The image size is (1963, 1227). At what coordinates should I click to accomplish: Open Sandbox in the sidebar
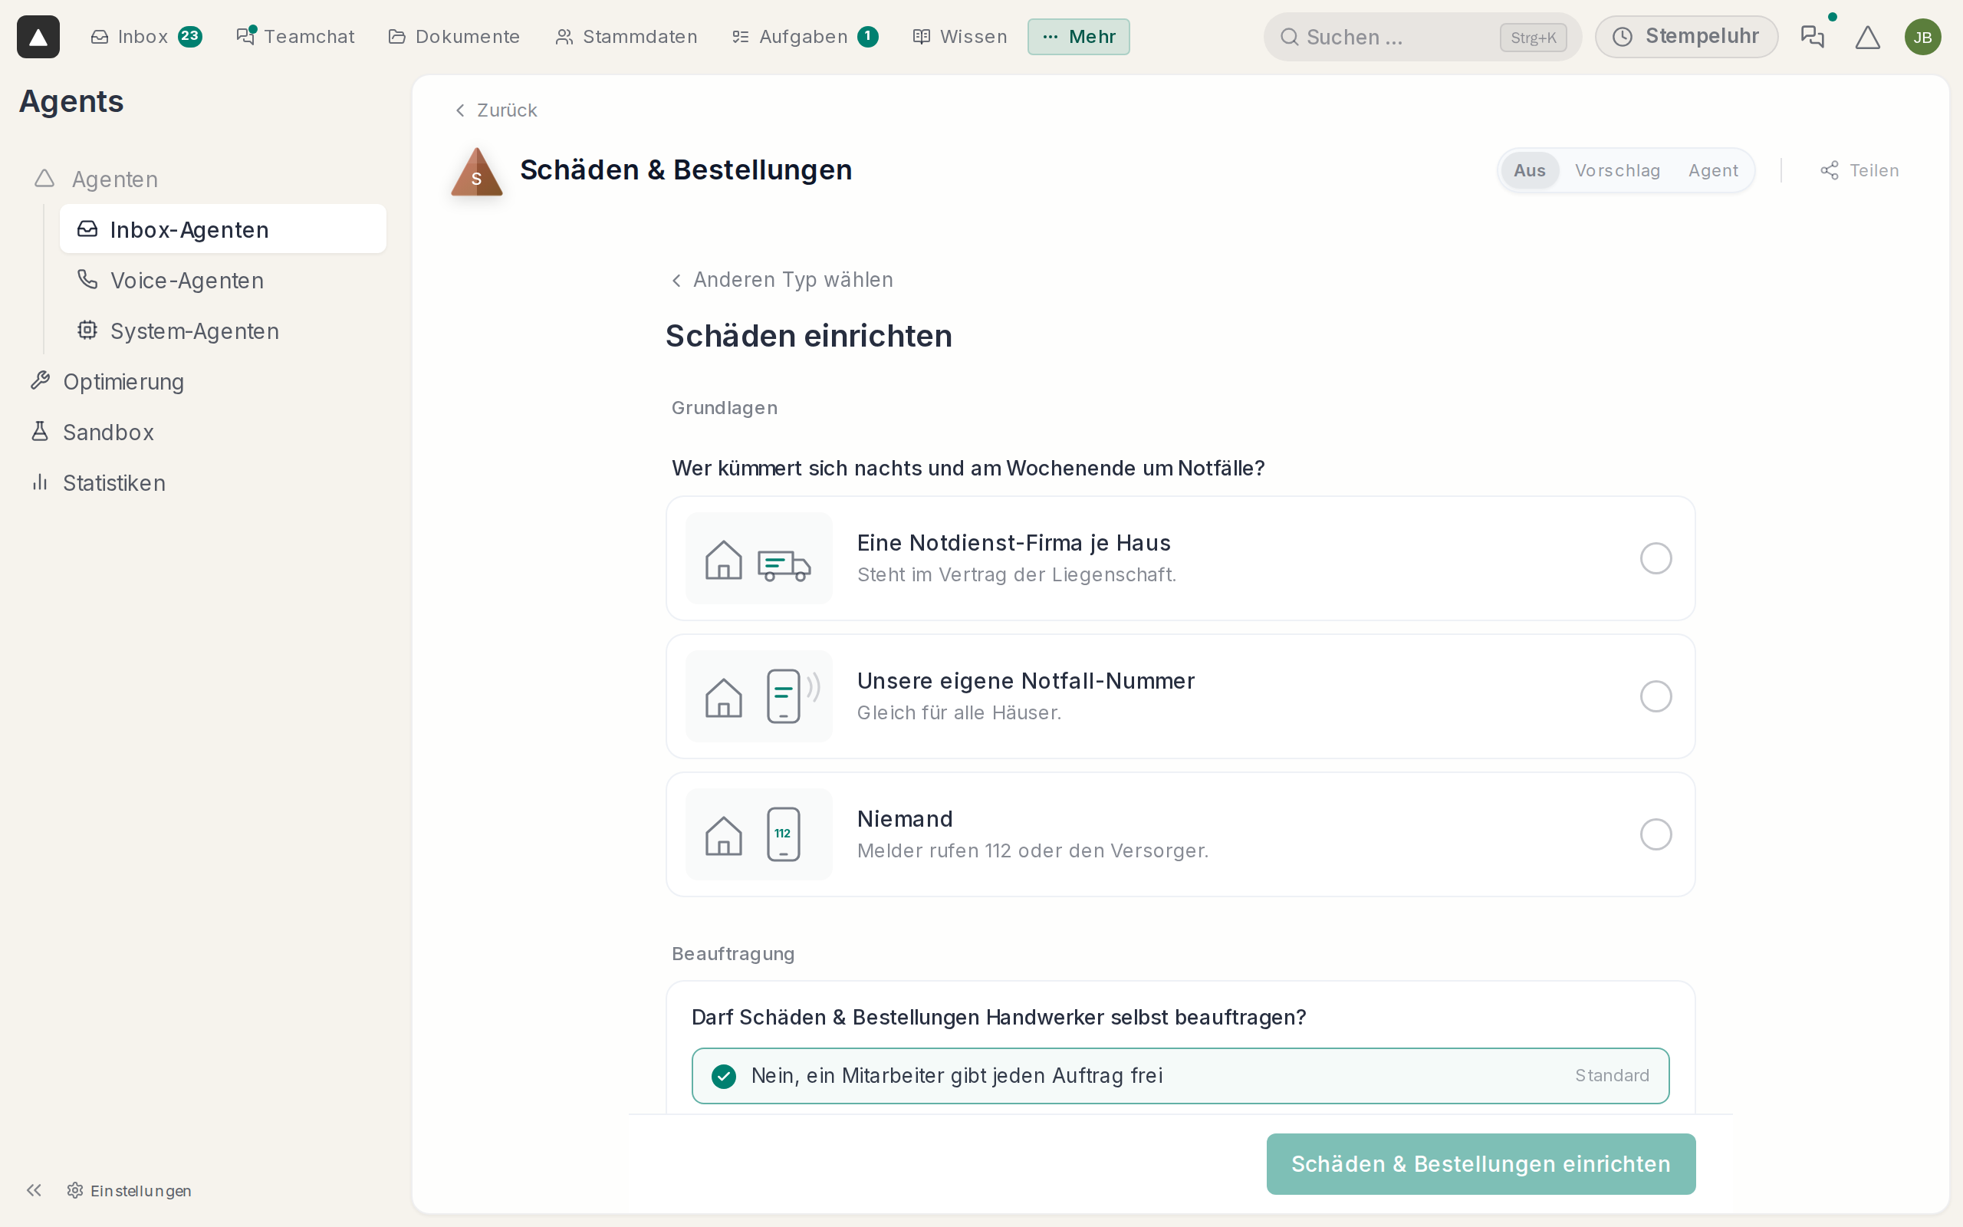202,432
